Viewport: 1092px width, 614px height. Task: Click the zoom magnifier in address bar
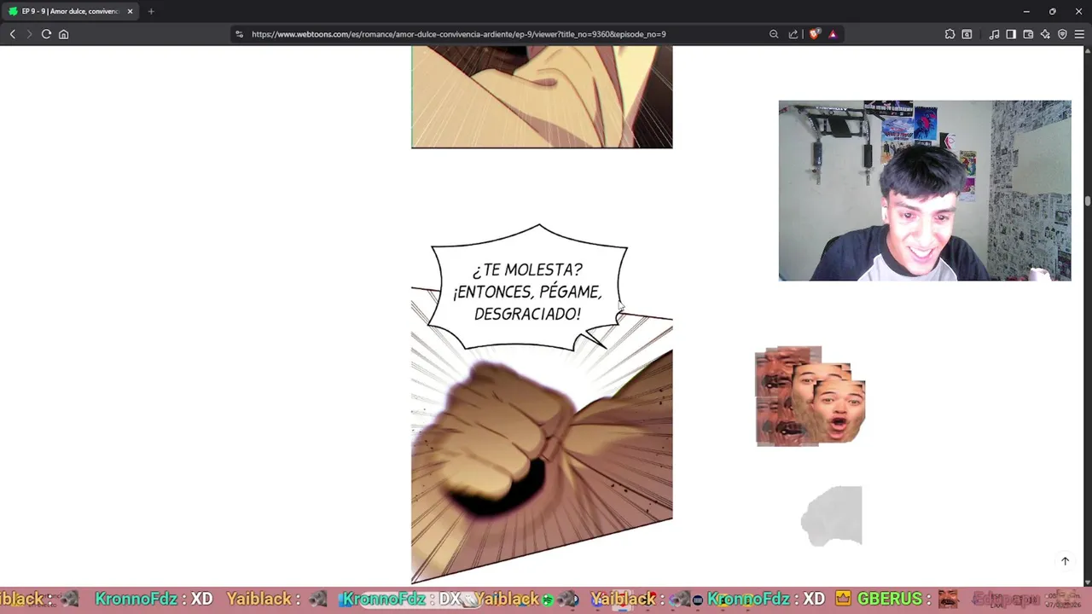pyautogui.click(x=774, y=34)
